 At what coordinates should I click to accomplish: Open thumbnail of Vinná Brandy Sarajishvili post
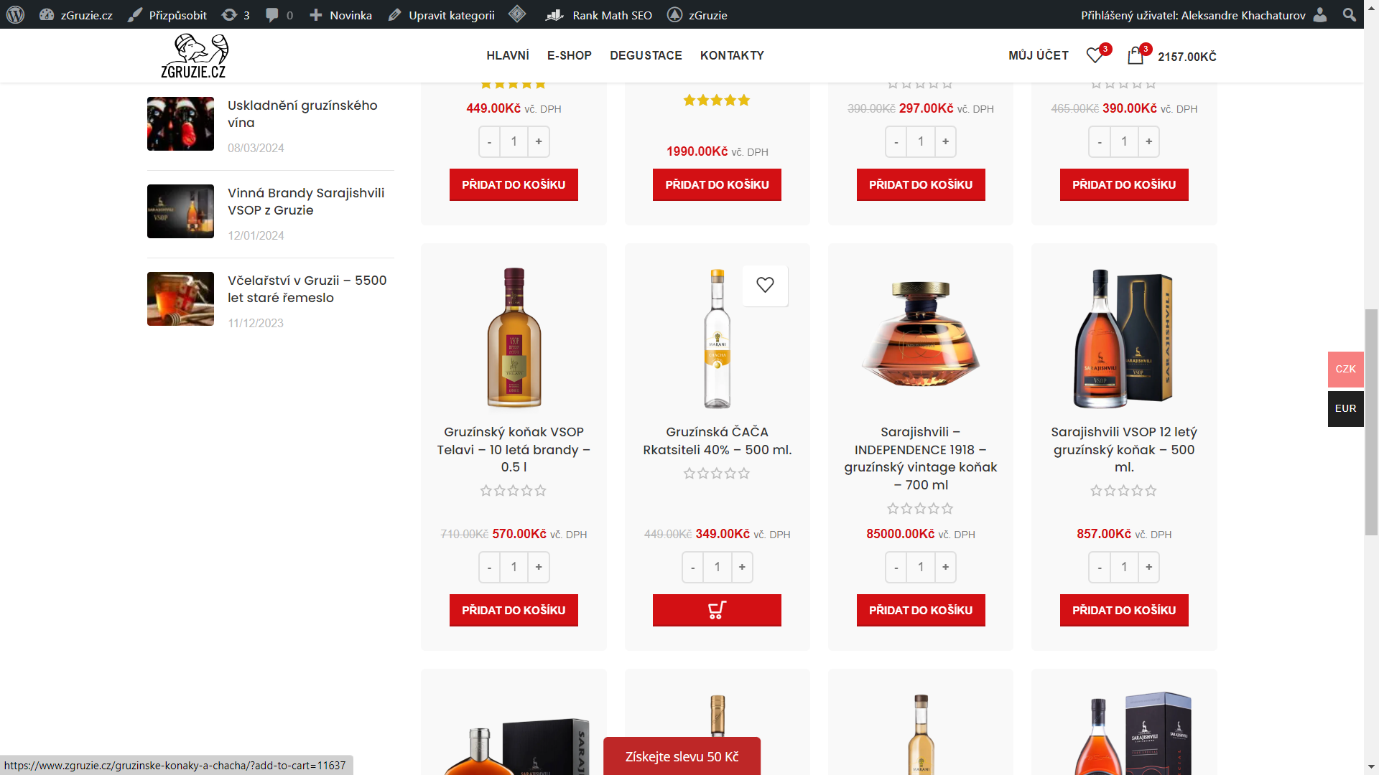[x=180, y=211]
